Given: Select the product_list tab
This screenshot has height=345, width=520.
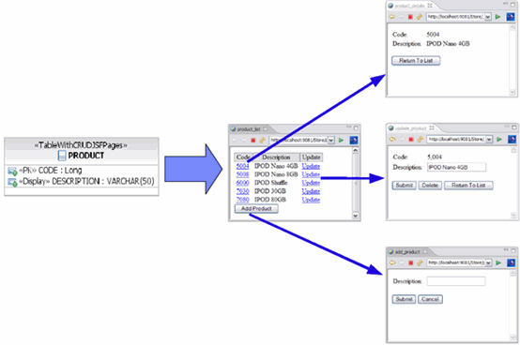Looking at the screenshot, I should click(x=249, y=129).
